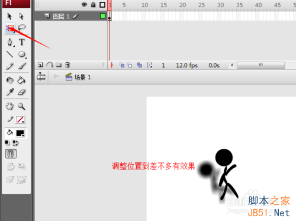296x221 pixels.
Task: Toggle Edit Multiple Frames
Action: pyautogui.click(x=139, y=65)
